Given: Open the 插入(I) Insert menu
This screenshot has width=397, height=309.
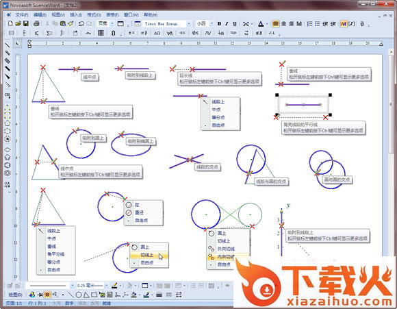Looking at the screenshot, I should click(76, 15).
